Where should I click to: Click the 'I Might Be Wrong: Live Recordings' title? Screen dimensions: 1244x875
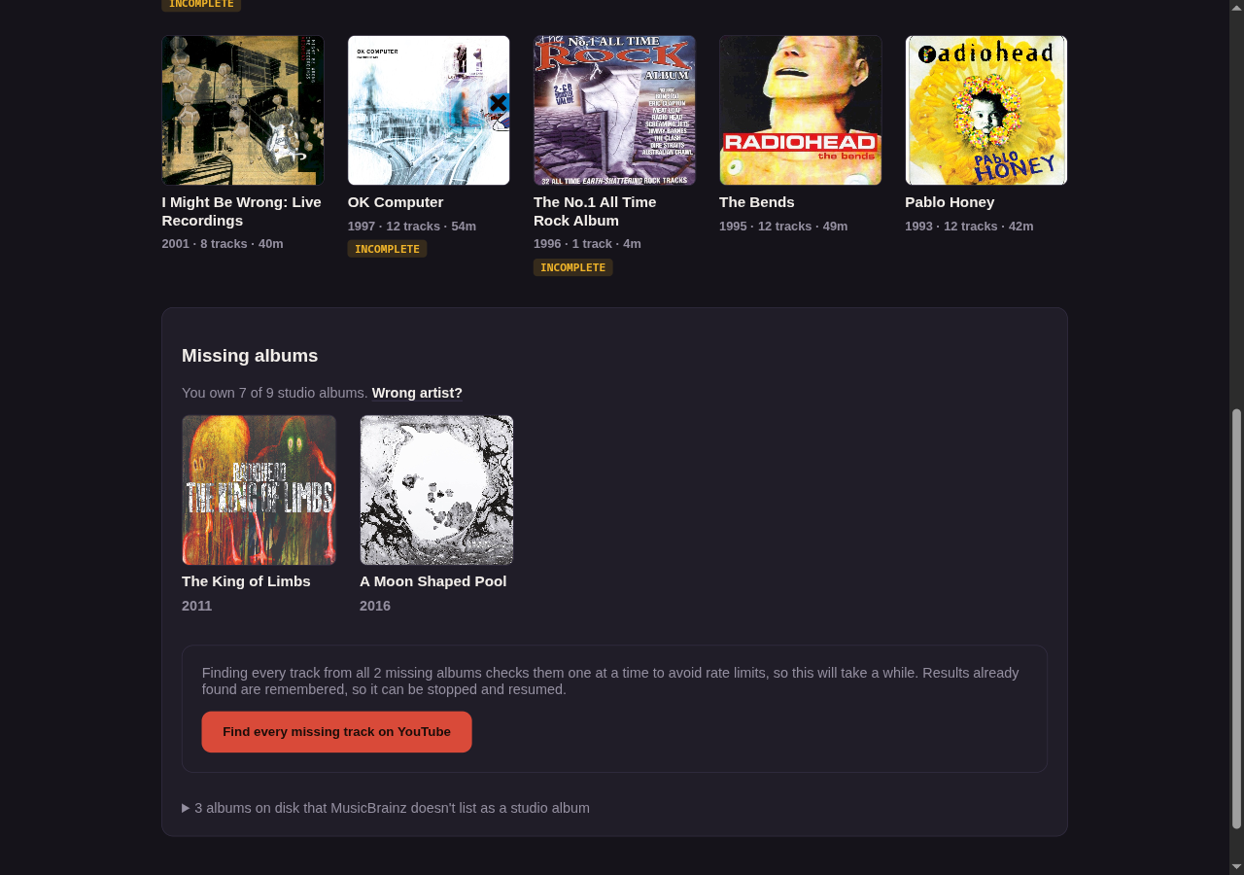pos(241,211)
